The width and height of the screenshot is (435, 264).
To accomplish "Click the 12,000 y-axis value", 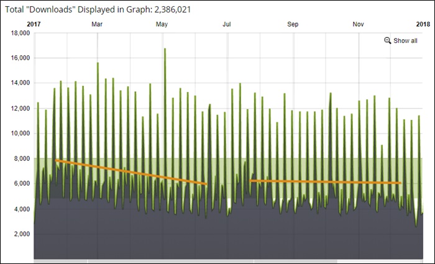I will click(x=21, y=109).
